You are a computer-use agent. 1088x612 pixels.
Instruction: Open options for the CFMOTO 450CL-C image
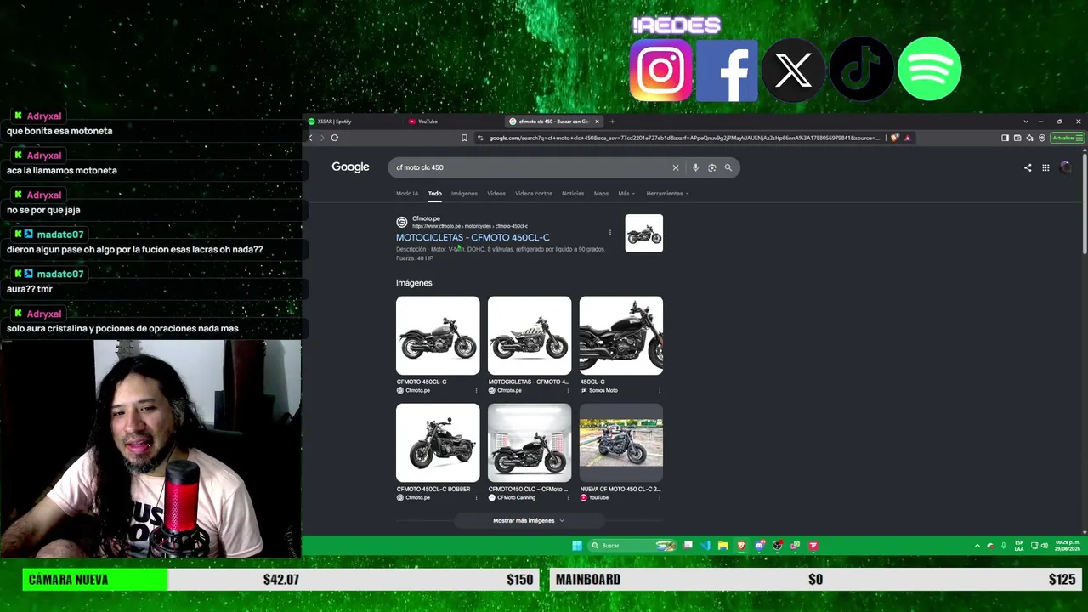coord(476,390)
